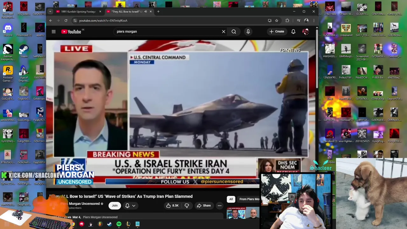
Task: Bookmark this page with the star
Action: [x=277, y=20]
